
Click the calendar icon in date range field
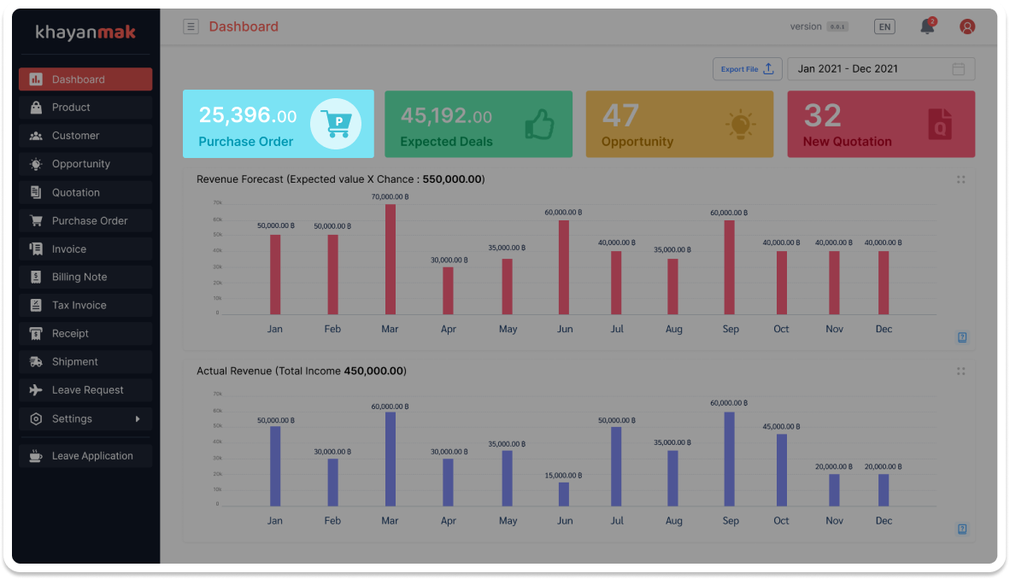click(x=959, y=69)
